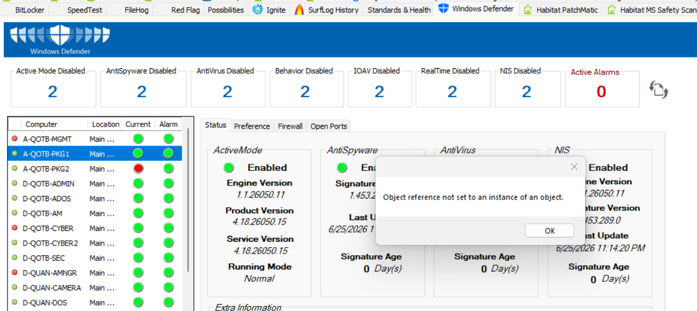Select the Windows Defender tab
697x311 pixels.
[477, 9]
